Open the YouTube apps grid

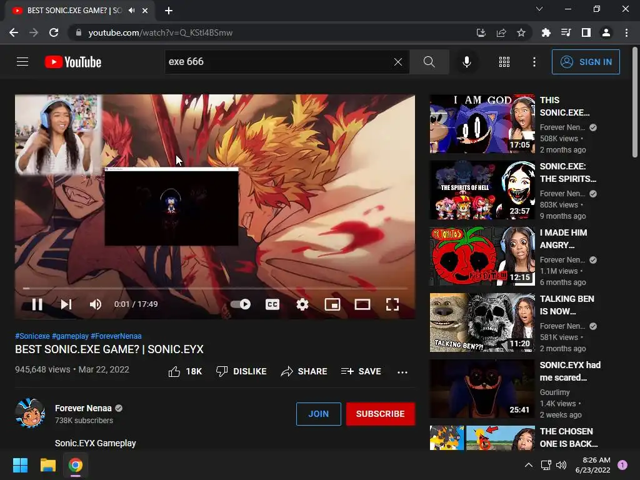click(504, 62)
